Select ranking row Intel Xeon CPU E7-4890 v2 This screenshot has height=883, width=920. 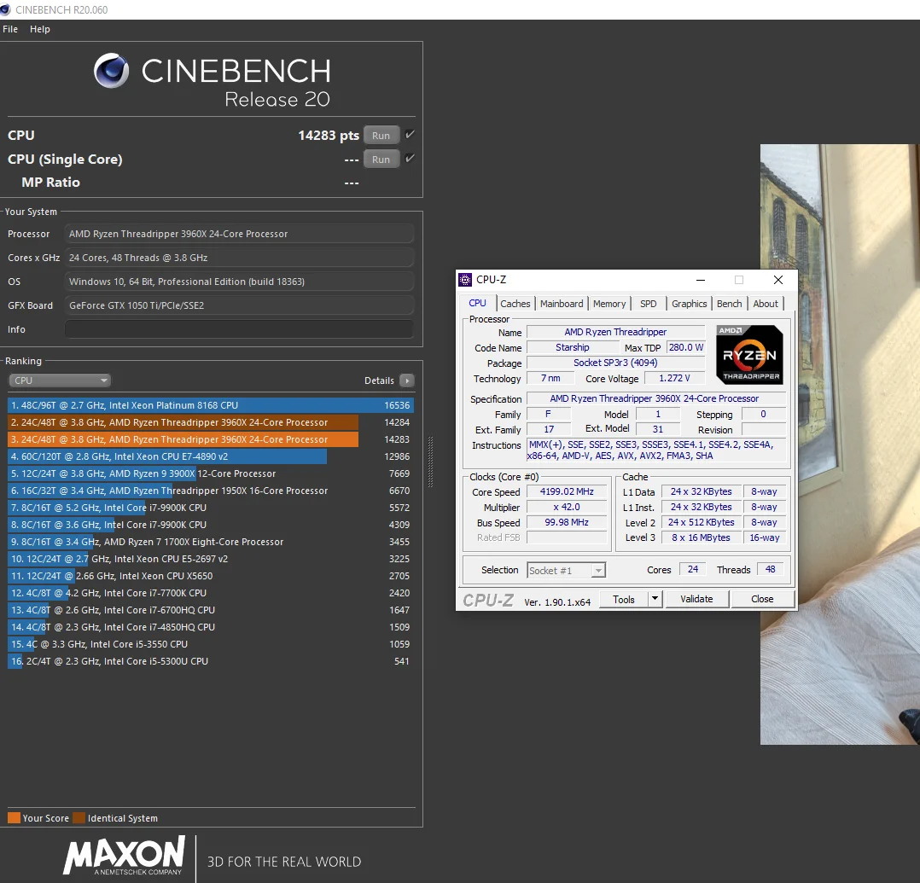pyautogui.click(x=211, y=456)
